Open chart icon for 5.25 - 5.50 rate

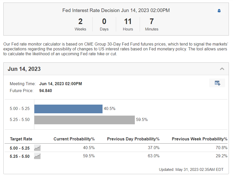37,156
